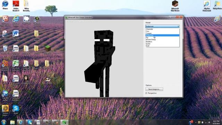Screen dimensions: 222x125
Task: Switch to Minecraft Skin Viewer taskbar button
Action: tap(64, 122)
